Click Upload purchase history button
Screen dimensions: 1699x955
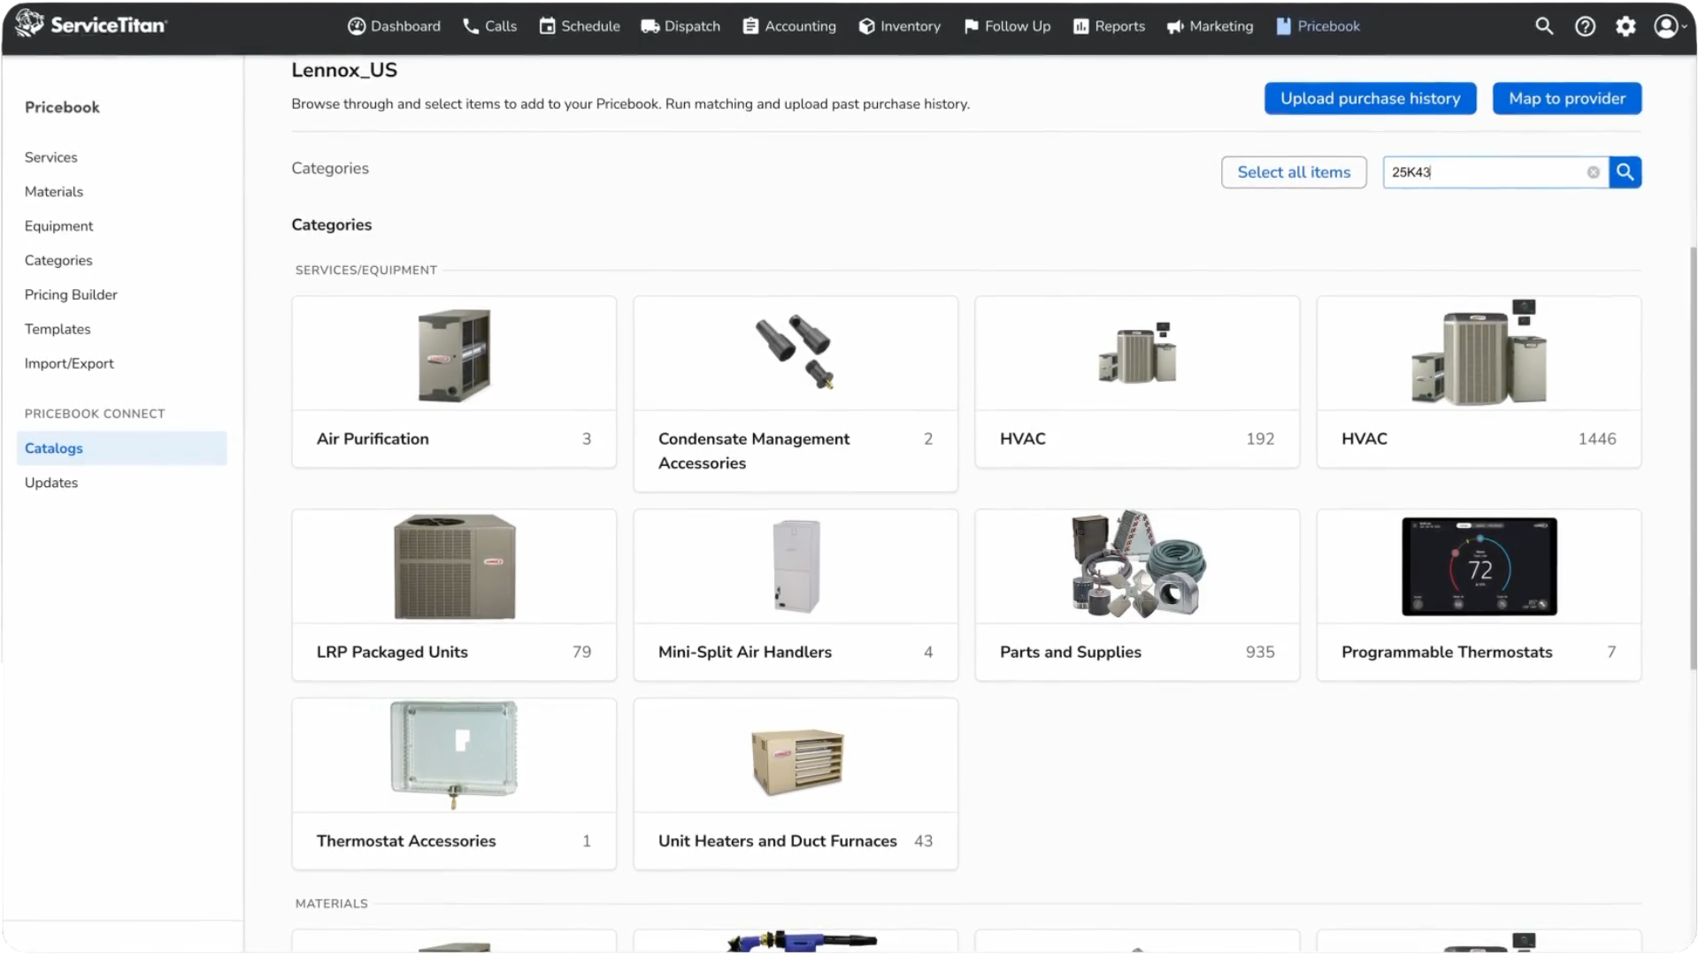[x=1370, y=98]
